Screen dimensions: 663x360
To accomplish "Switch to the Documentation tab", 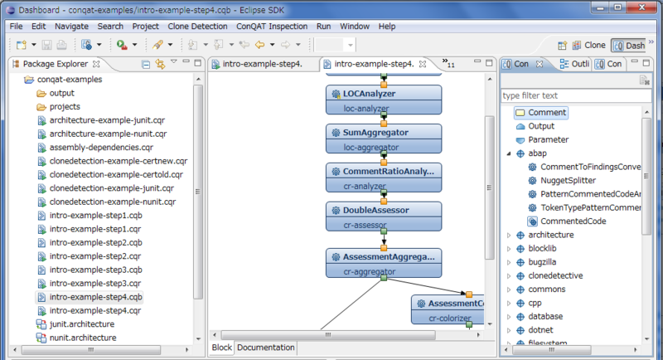I will (265, 348).
